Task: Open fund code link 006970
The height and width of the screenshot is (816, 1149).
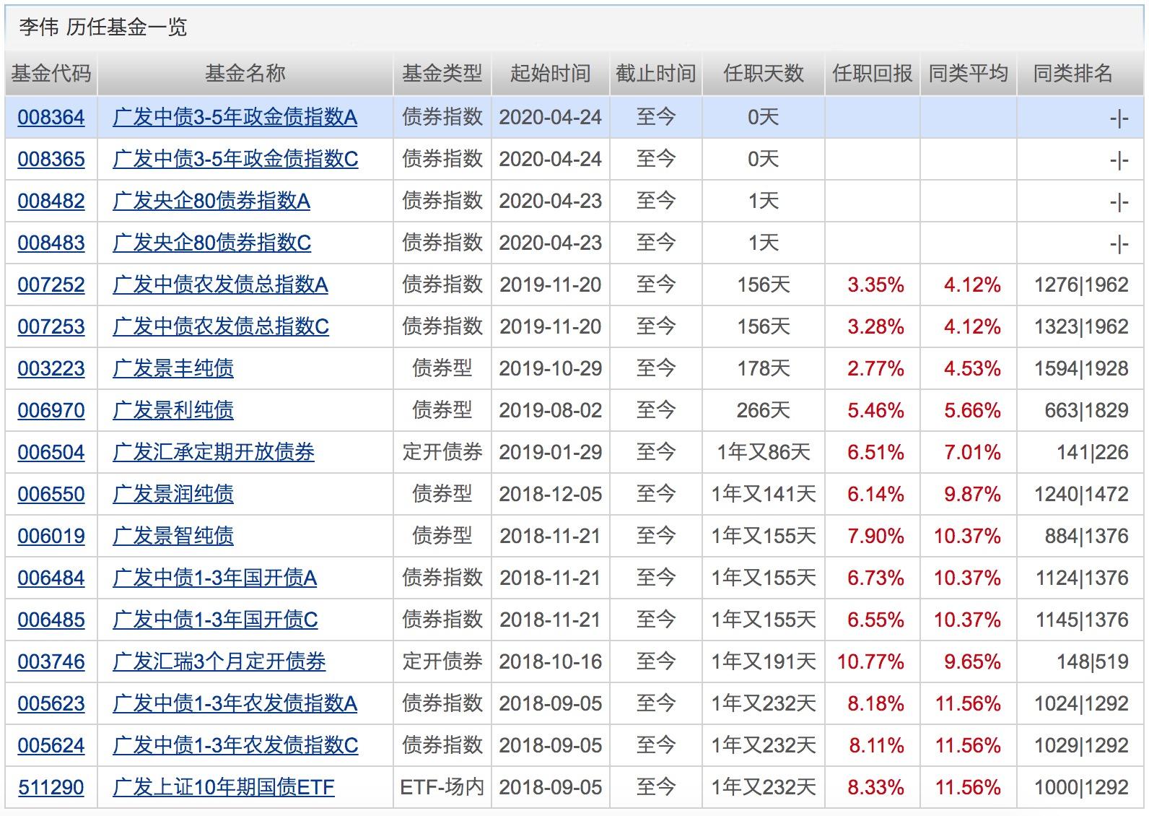Action: click(x=51, y=410)
